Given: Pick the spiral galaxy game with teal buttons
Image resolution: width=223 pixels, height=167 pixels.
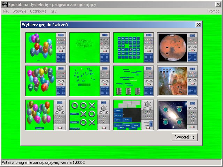Looking at the screenshot, I should click(x=177, y=115).
